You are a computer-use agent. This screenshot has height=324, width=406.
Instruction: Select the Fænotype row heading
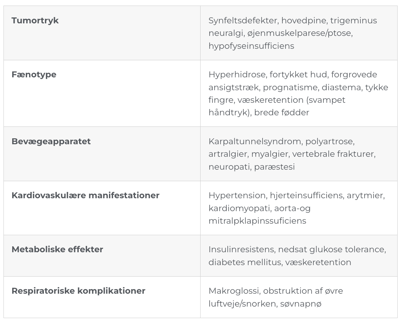click(x=34, y=75)
